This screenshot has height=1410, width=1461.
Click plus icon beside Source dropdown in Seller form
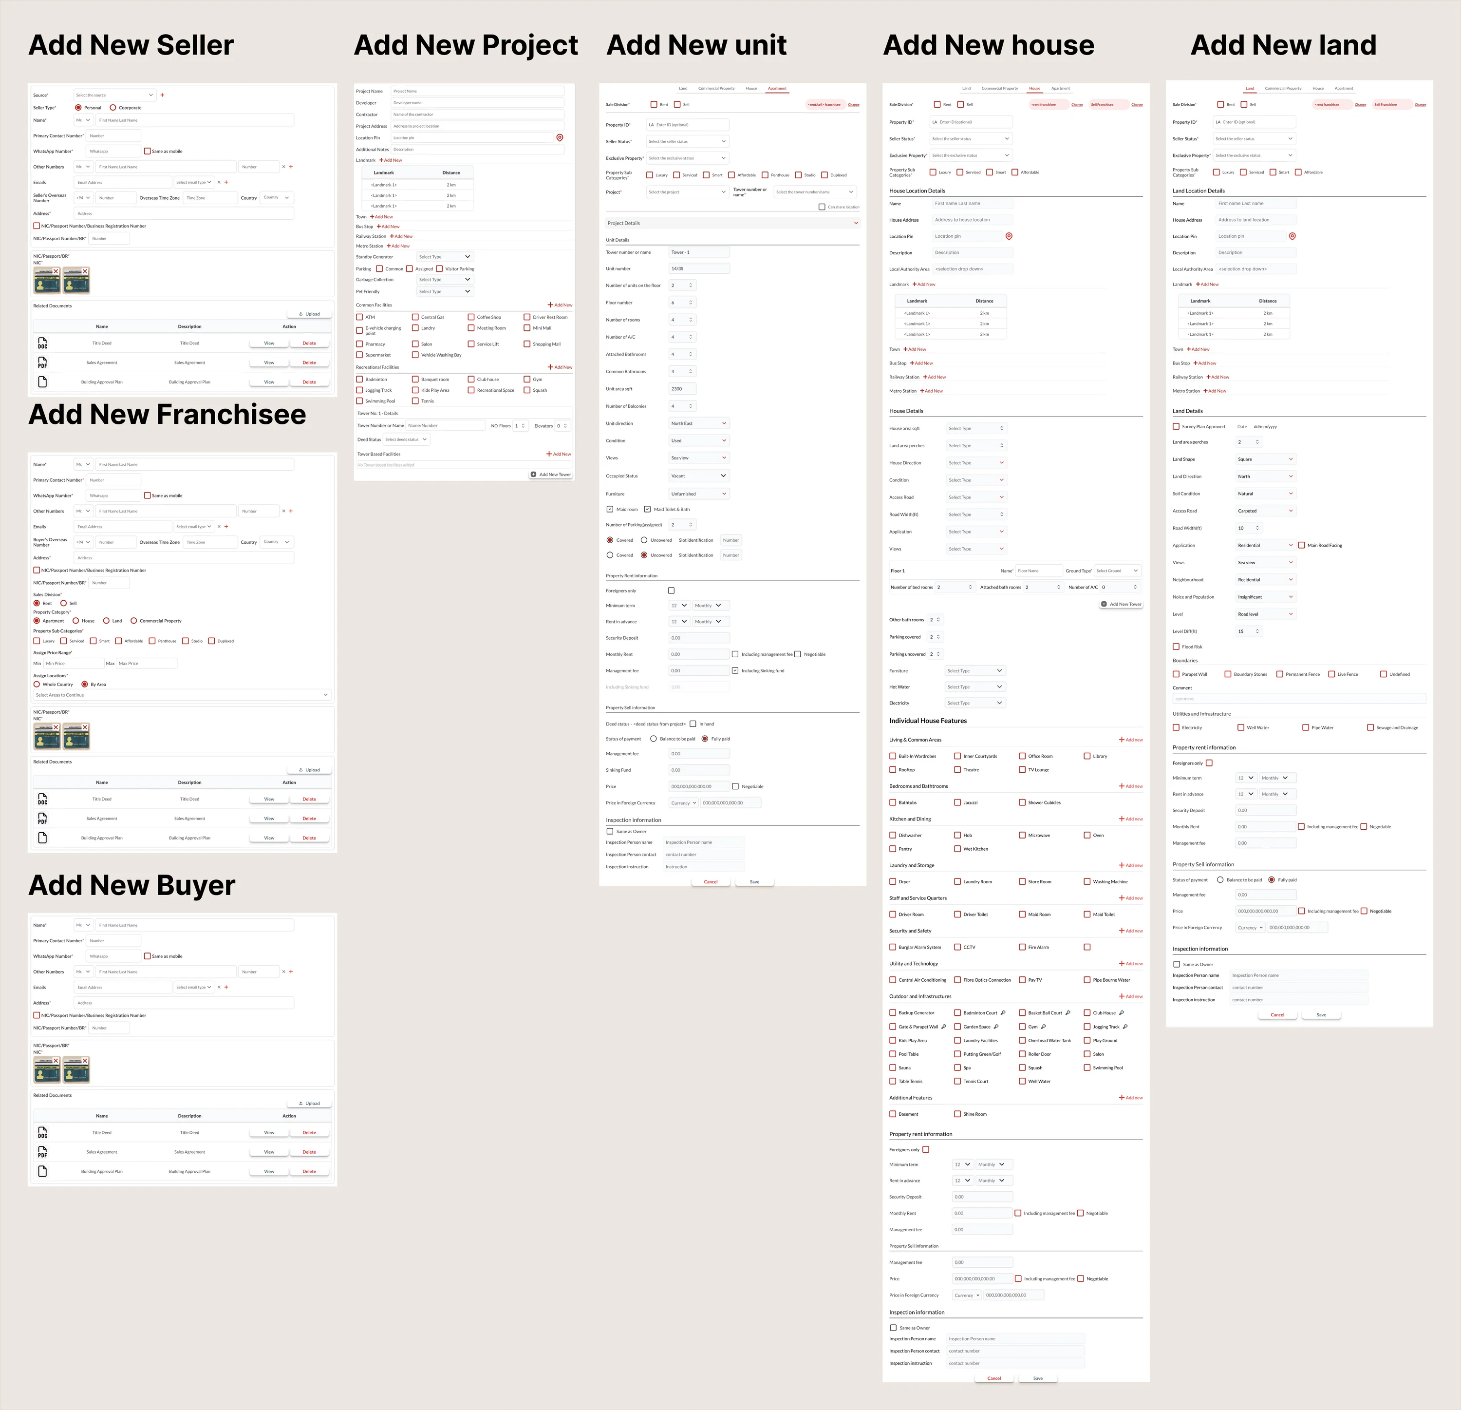tap(163, 95)
